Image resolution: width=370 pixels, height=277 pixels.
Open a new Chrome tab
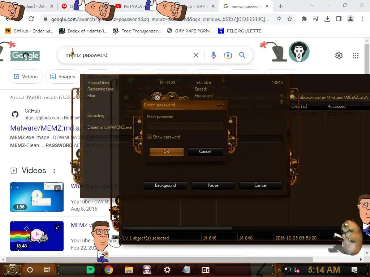tap(281, 6)
